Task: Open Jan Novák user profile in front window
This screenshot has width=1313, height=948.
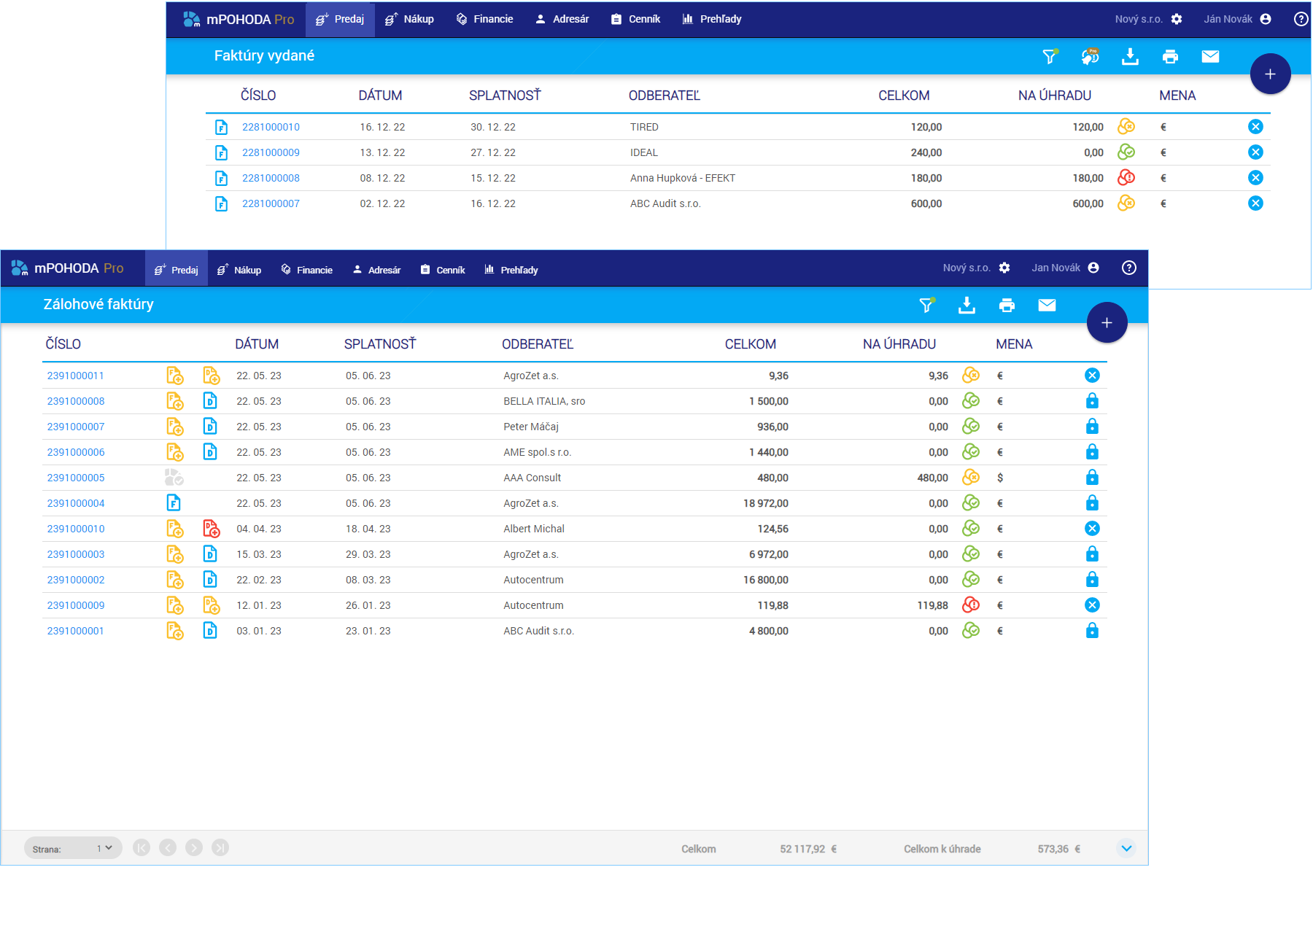Action: [1065, 268]
